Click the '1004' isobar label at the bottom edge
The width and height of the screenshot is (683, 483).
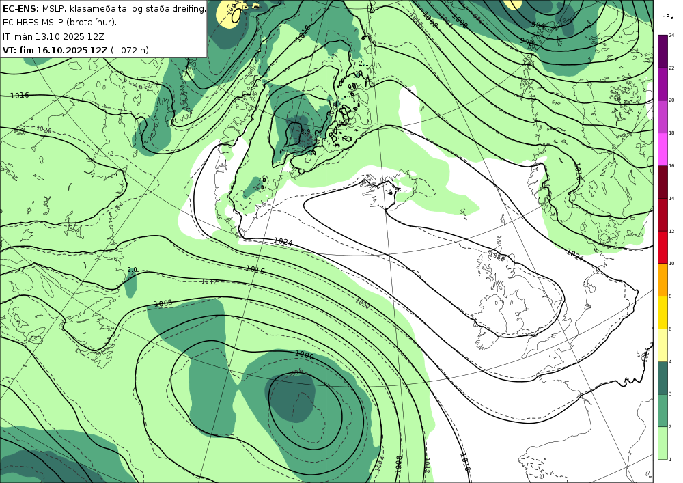coord(380,465)
